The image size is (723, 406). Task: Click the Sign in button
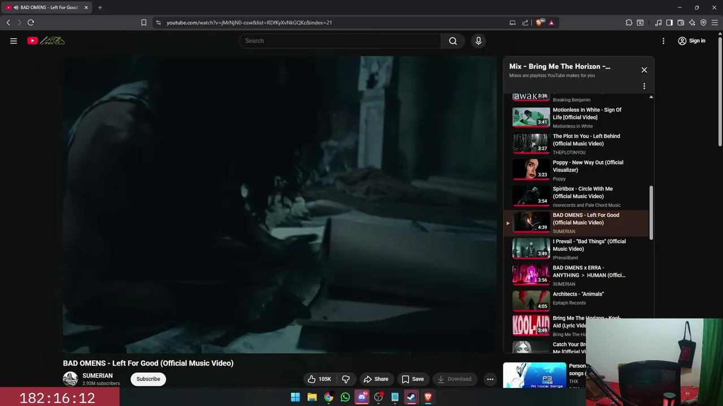click(692, 41)
